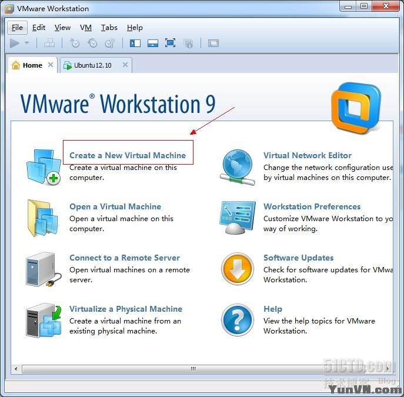Click the Unity mode toolbar icon

(188, 44)
